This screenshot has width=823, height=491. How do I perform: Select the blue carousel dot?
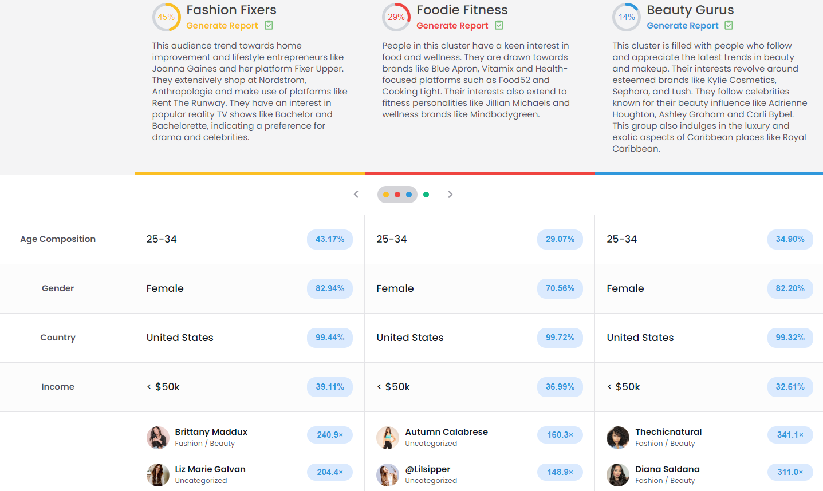(x=409, y=195)
